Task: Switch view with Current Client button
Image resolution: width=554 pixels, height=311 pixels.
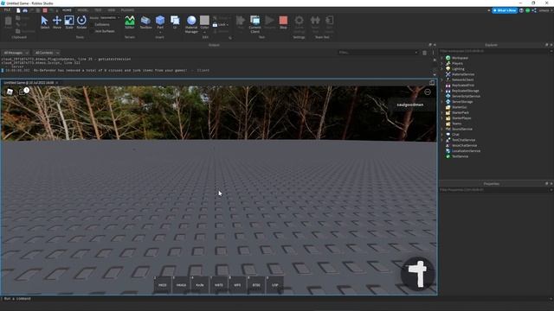Action: pyautogui.click(x=254, y=24)
